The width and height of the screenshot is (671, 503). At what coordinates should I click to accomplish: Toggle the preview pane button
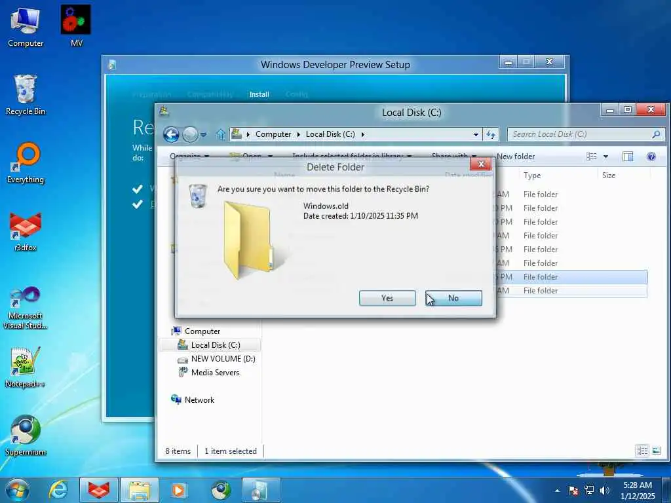point(628,157)
